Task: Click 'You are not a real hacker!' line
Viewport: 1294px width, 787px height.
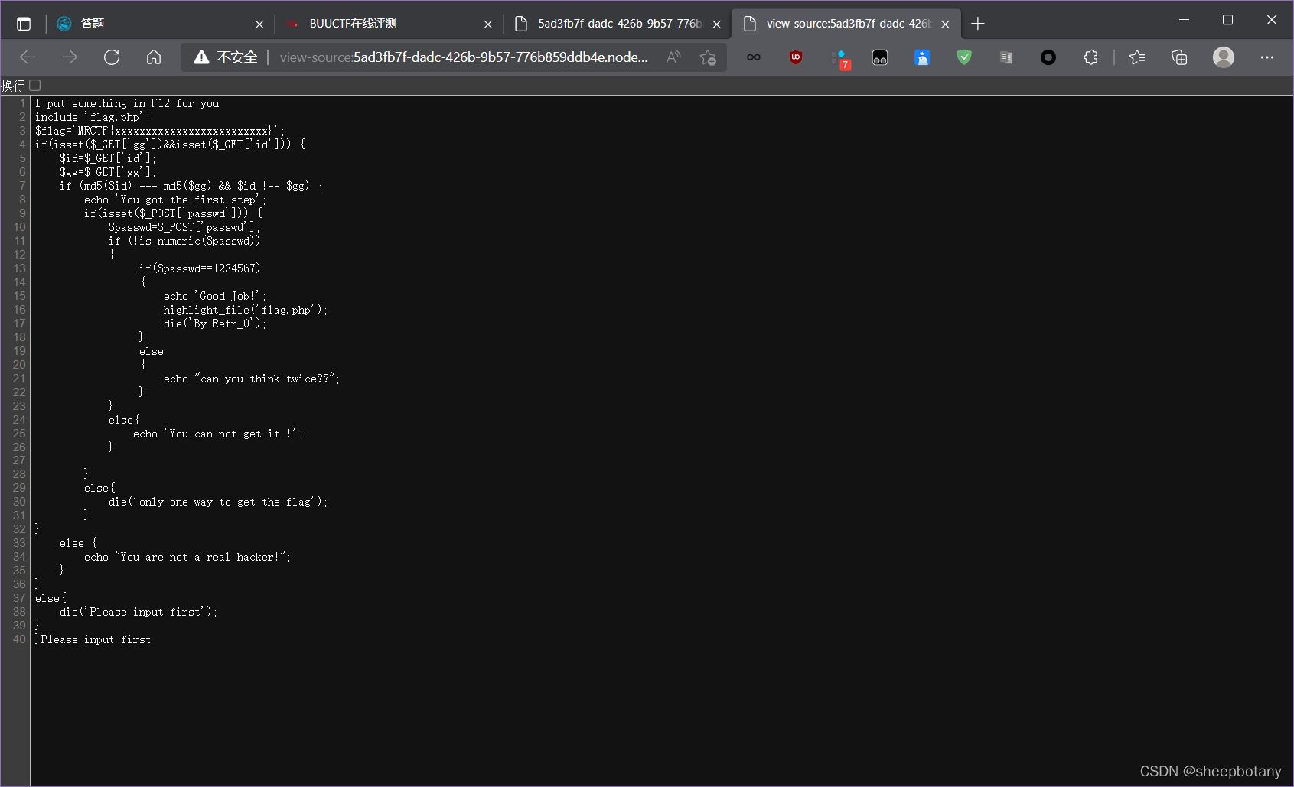Action: [x=187, y=557]
